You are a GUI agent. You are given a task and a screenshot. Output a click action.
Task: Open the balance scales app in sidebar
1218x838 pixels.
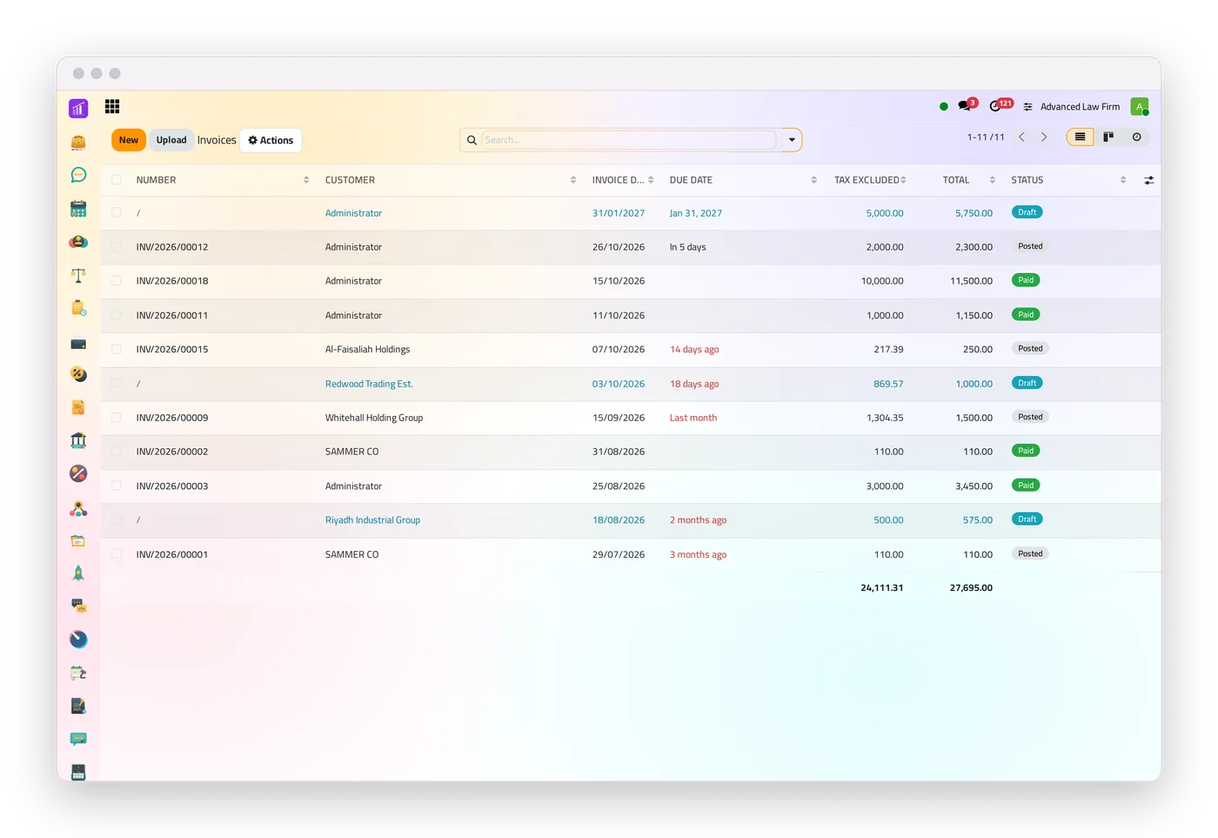[78, 275]
